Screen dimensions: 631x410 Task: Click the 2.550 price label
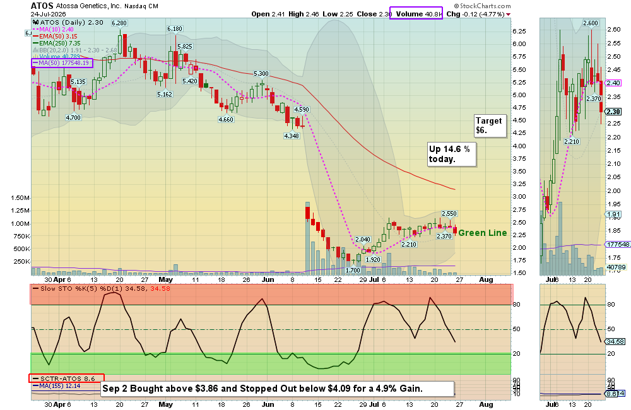click(x=449, y=214)
